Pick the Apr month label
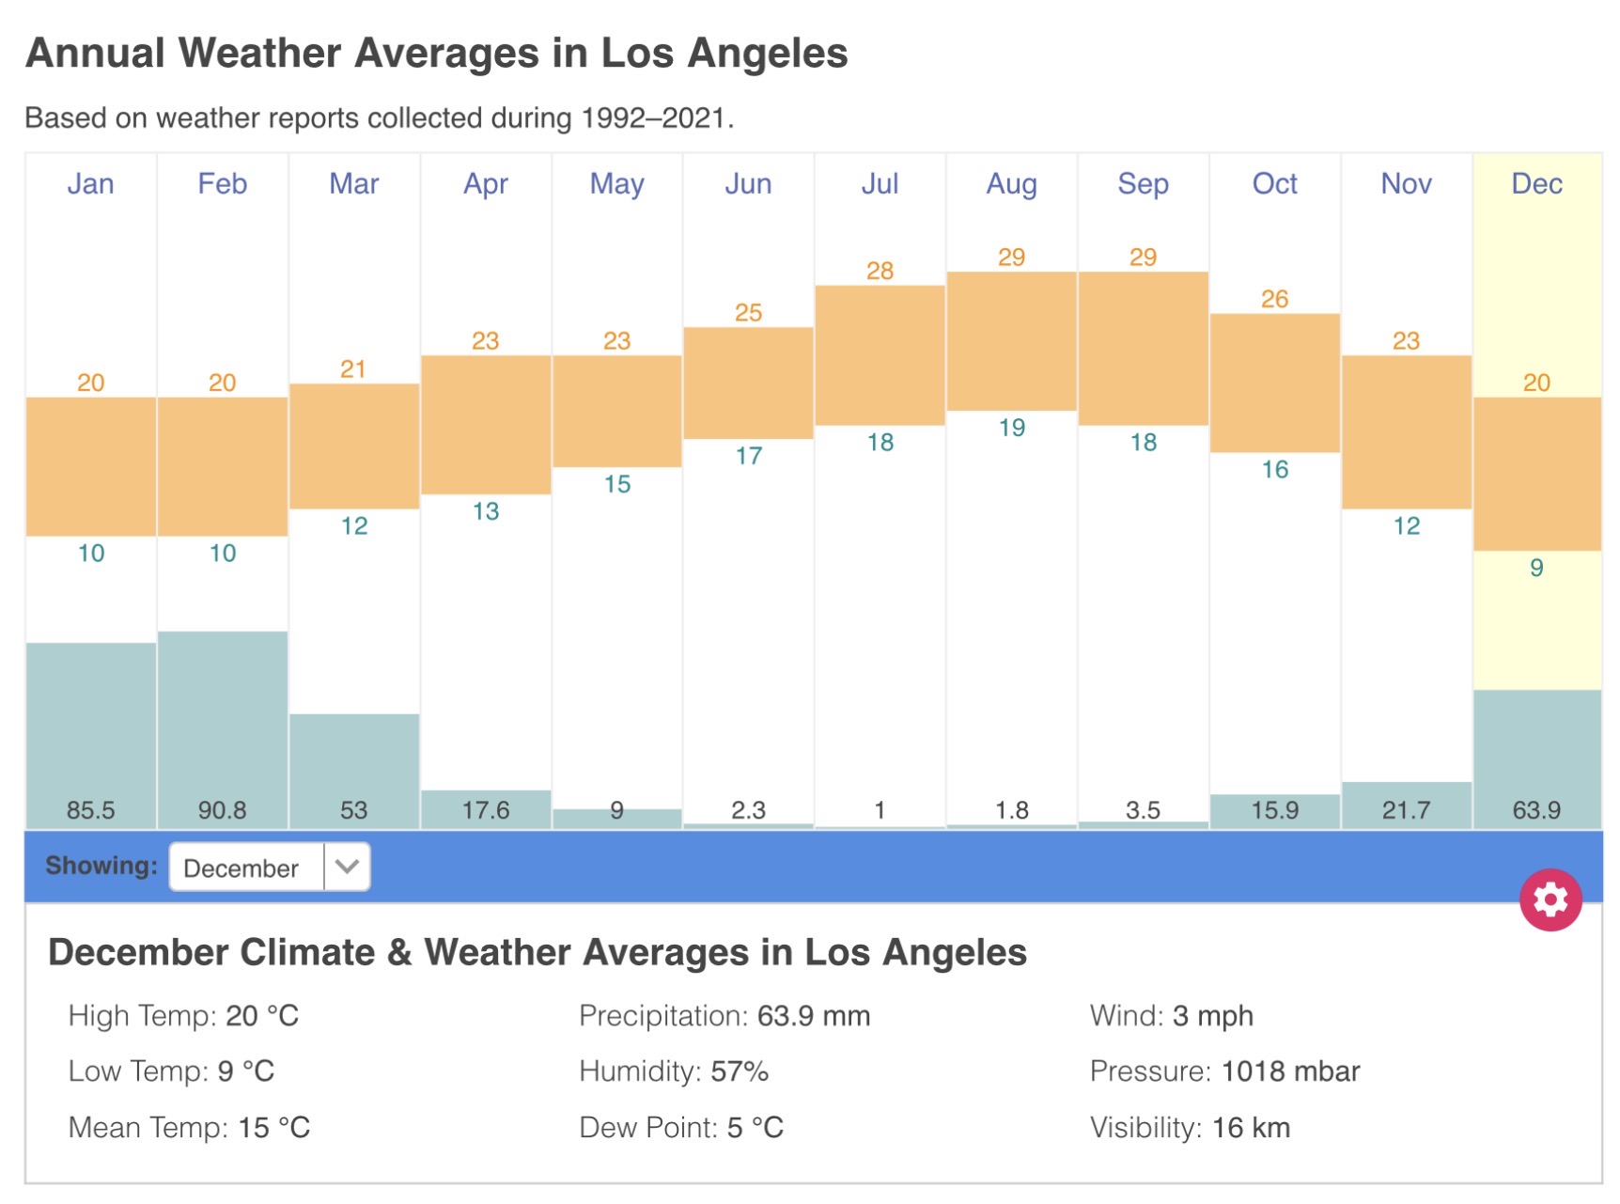This screenshot has width=1620, height=1204. coord(485,183)
